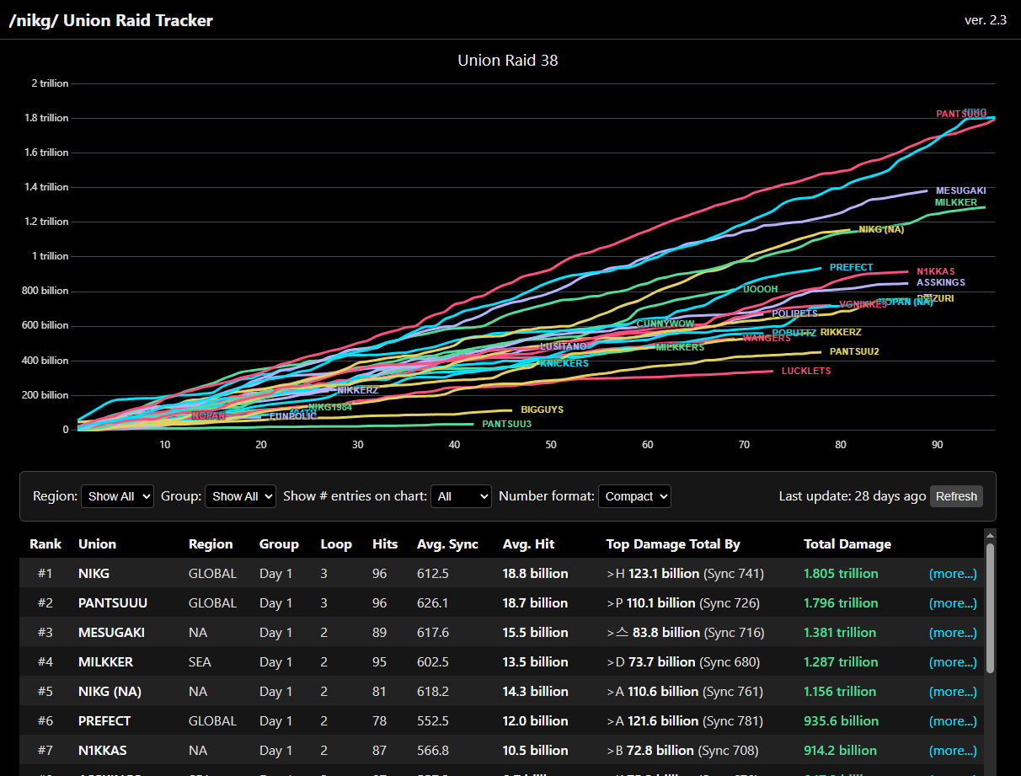Image resolution: width=1021 pixels, height=776 pixels.
Task: Click the Region column header
Action: 211,544
